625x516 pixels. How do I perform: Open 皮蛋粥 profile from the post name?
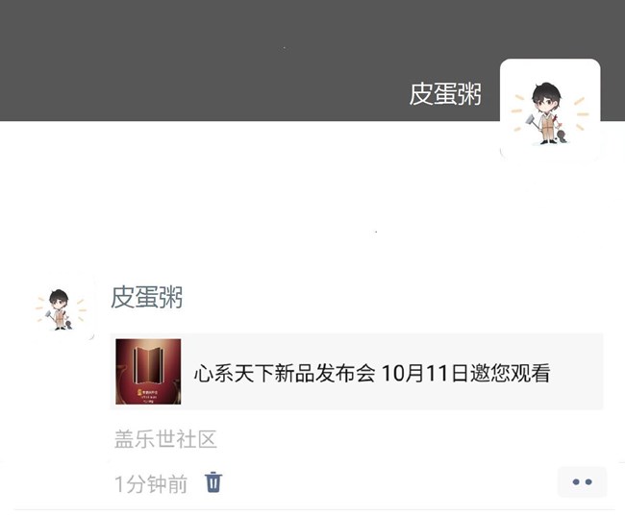147,297
